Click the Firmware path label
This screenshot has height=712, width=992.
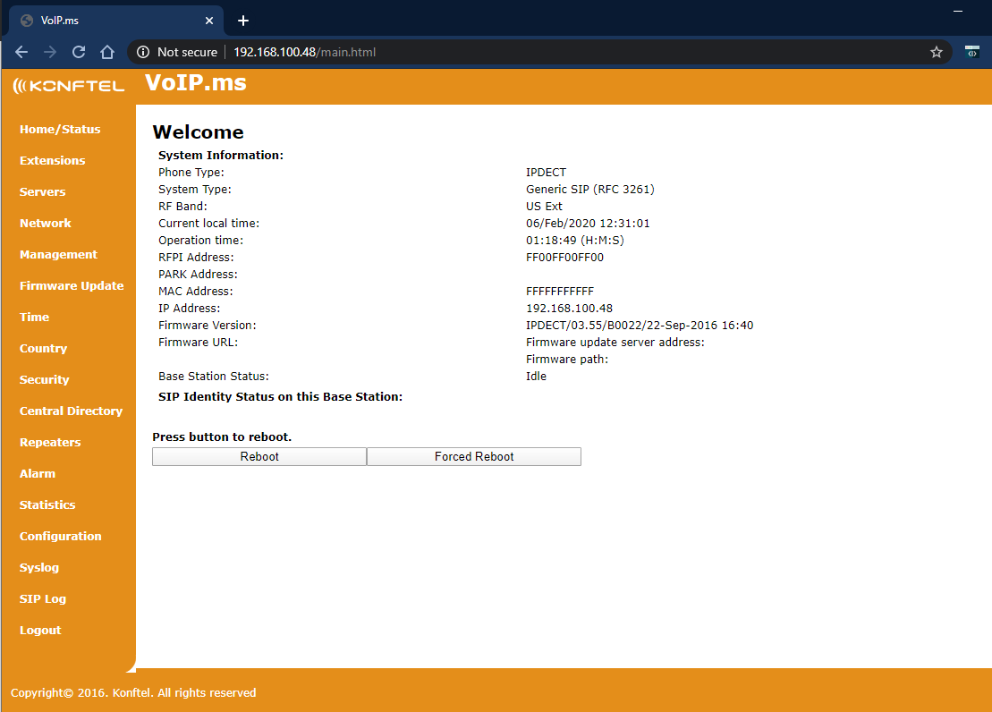point(567,360)
